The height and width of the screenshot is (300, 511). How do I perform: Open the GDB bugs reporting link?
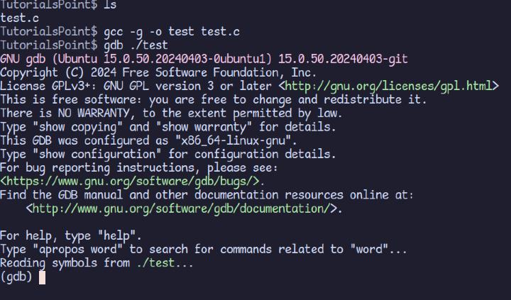[131, 181]
